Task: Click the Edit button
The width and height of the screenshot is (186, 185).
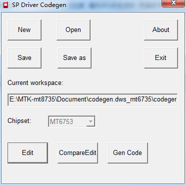Action: [27, 153]
